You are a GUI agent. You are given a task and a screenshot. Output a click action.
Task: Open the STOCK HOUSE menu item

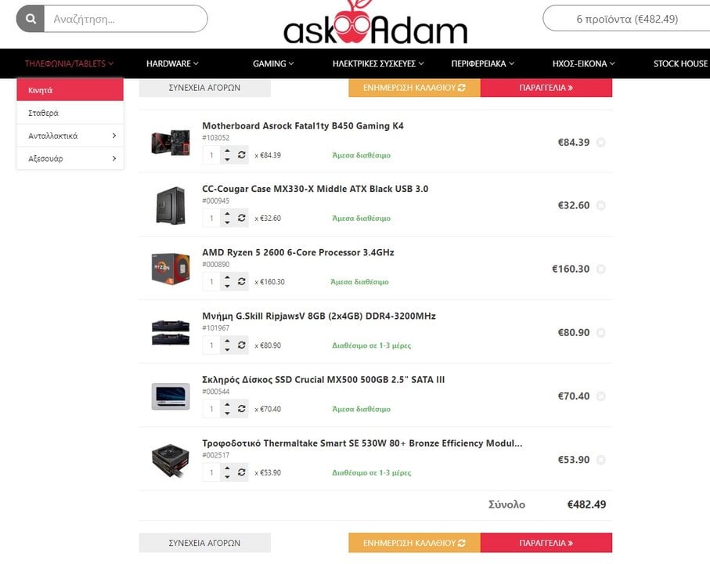pos(680,63)
